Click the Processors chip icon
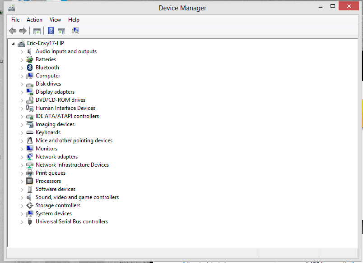Image resolution: width=363 pixels, height=263 pixels. 30,181
